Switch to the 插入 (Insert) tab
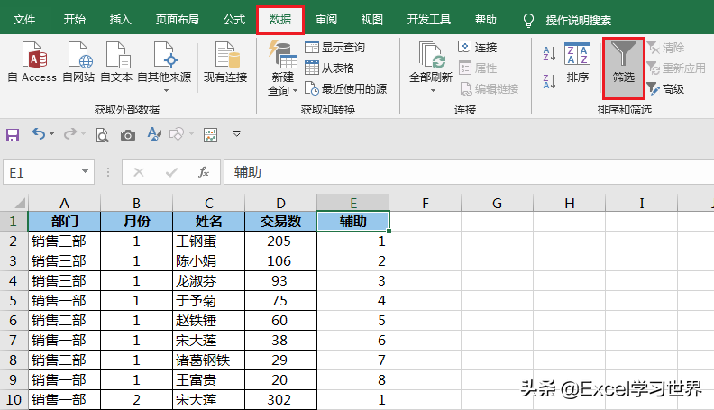This screenshot has width=714, height=410. coord(120,20)
